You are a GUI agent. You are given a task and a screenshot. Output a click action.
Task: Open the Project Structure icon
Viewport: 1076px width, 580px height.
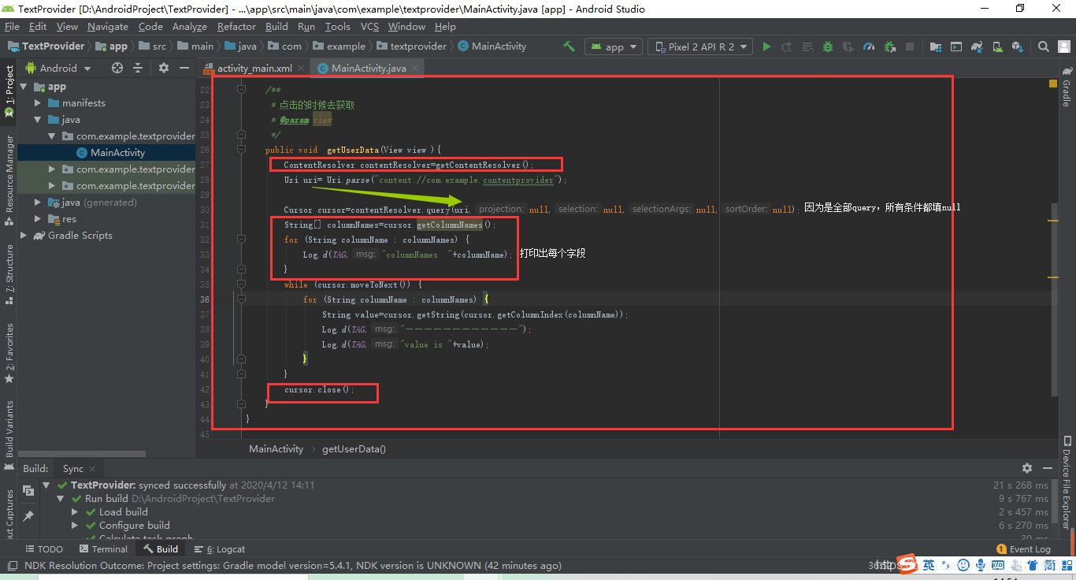click(935, 46)
